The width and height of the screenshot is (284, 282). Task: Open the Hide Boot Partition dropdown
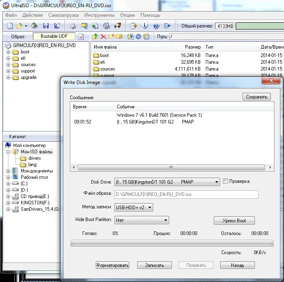(x=142, y=220)
